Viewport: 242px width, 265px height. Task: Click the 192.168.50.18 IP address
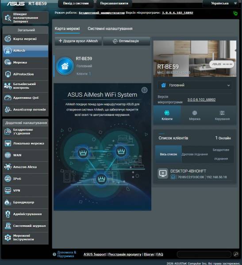coord(216,177)
